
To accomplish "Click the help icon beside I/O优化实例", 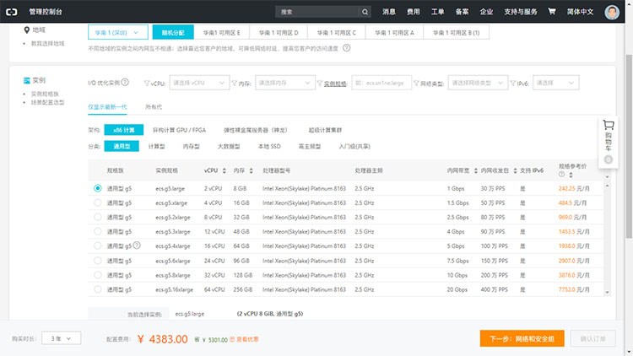I will [125, 83].
